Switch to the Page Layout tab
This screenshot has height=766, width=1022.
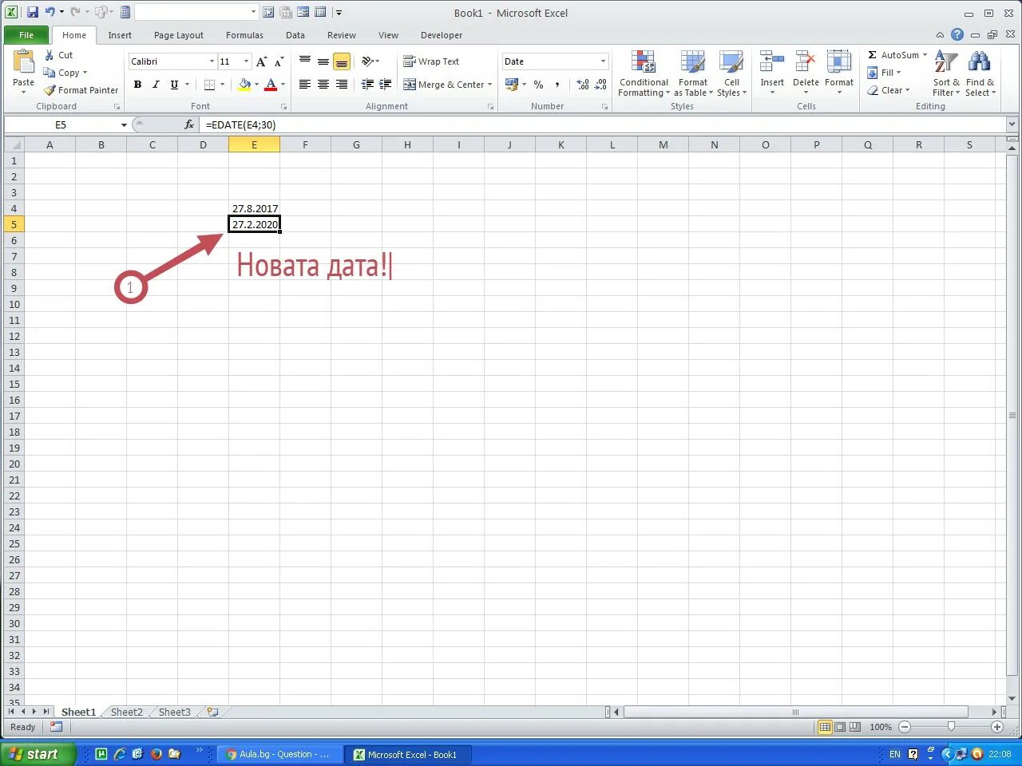[x=179, y=35]
